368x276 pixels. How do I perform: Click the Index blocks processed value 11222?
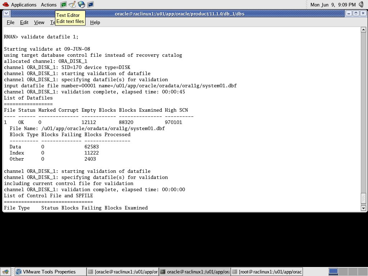pos(92,153)
